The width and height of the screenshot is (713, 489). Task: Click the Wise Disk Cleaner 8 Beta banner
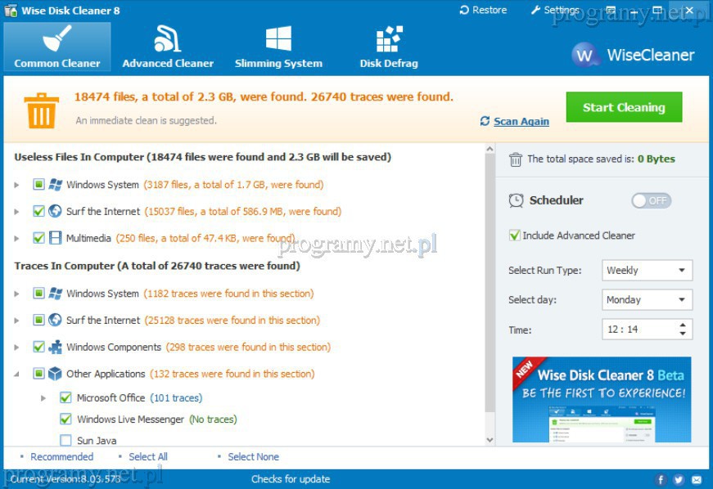[x=602, y=399]
